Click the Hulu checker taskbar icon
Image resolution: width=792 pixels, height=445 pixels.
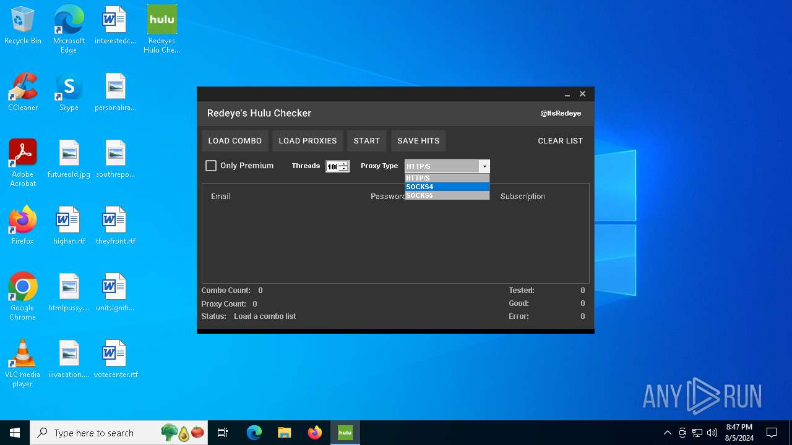(345, 433)
